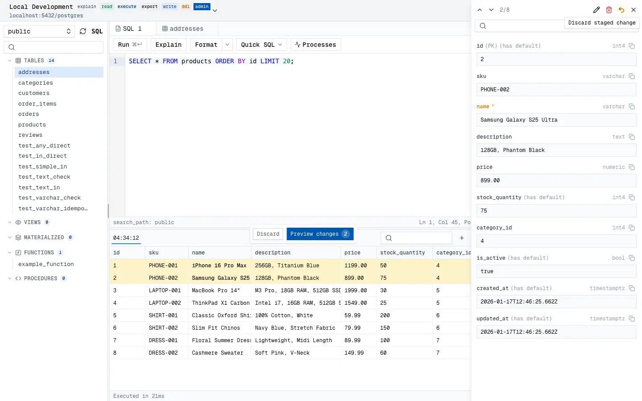This screenshot has height=401, width=642.
Task: Click the red trash delete row icon
Action: tap(609, 10)
